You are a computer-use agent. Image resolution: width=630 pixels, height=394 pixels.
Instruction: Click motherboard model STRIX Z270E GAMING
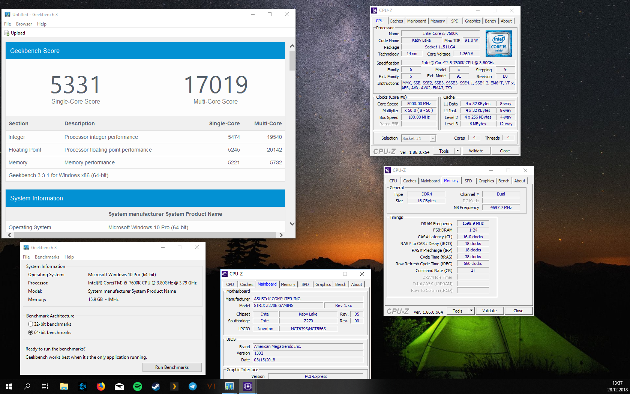[288, 305]
